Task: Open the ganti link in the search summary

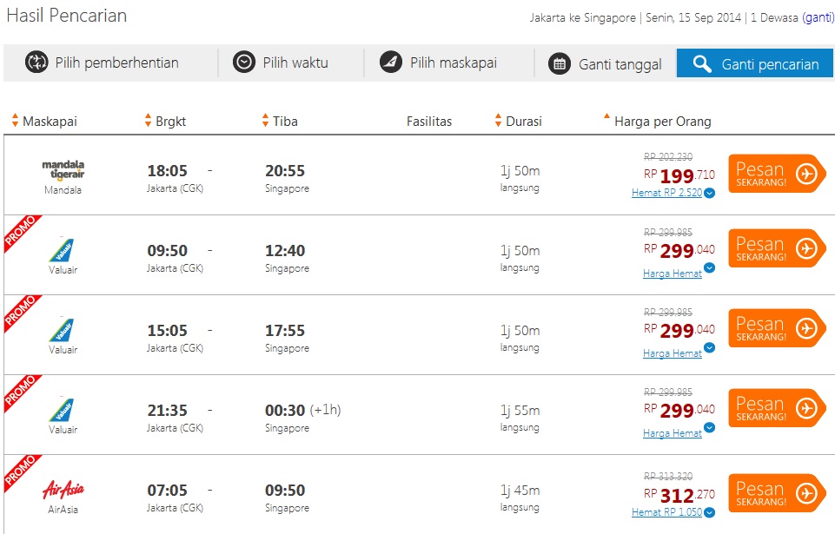Action: point(818,17)
